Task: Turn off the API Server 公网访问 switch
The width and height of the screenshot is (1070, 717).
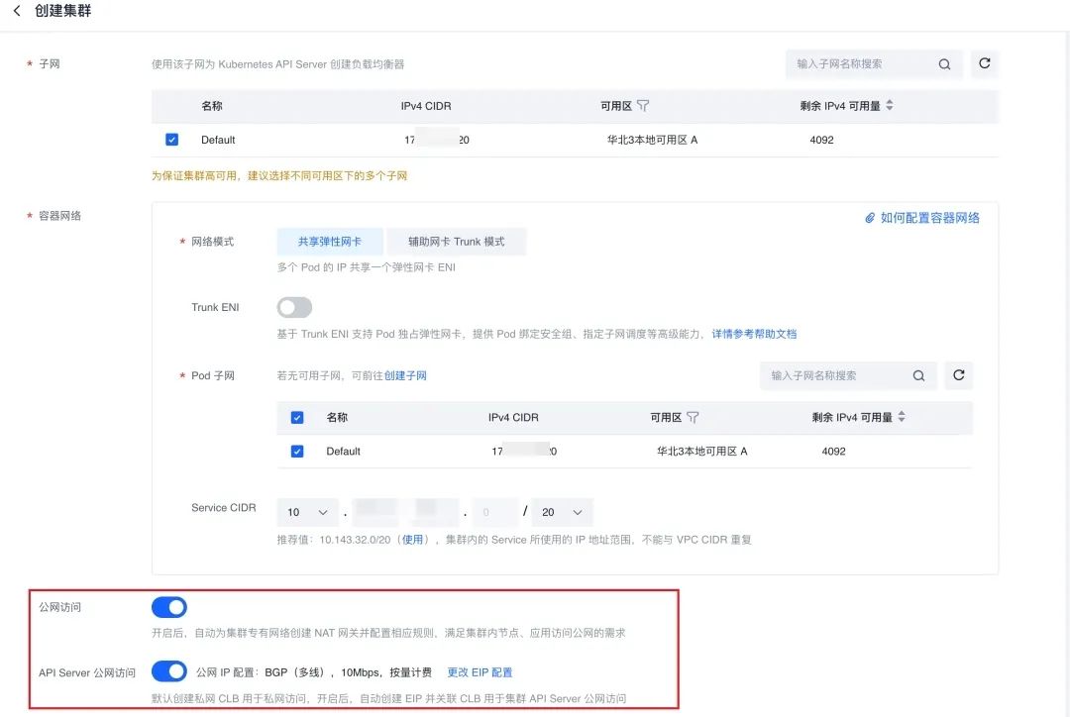Action: [x=169, y=671]
